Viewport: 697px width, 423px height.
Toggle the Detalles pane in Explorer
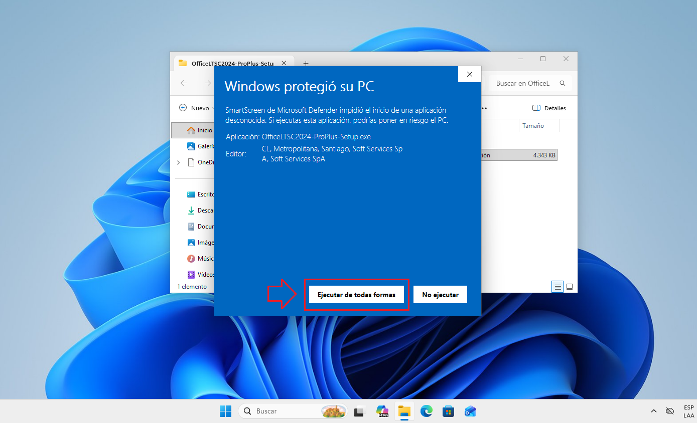(x=549, y=108)
